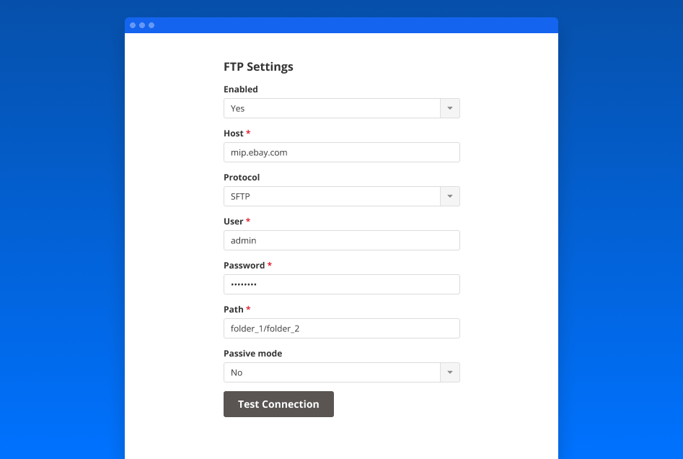Click the Passive mode label
683x459 pixels.
(252, 353)
